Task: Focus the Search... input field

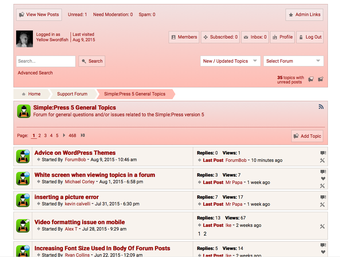Action: [x=46, y=61]
